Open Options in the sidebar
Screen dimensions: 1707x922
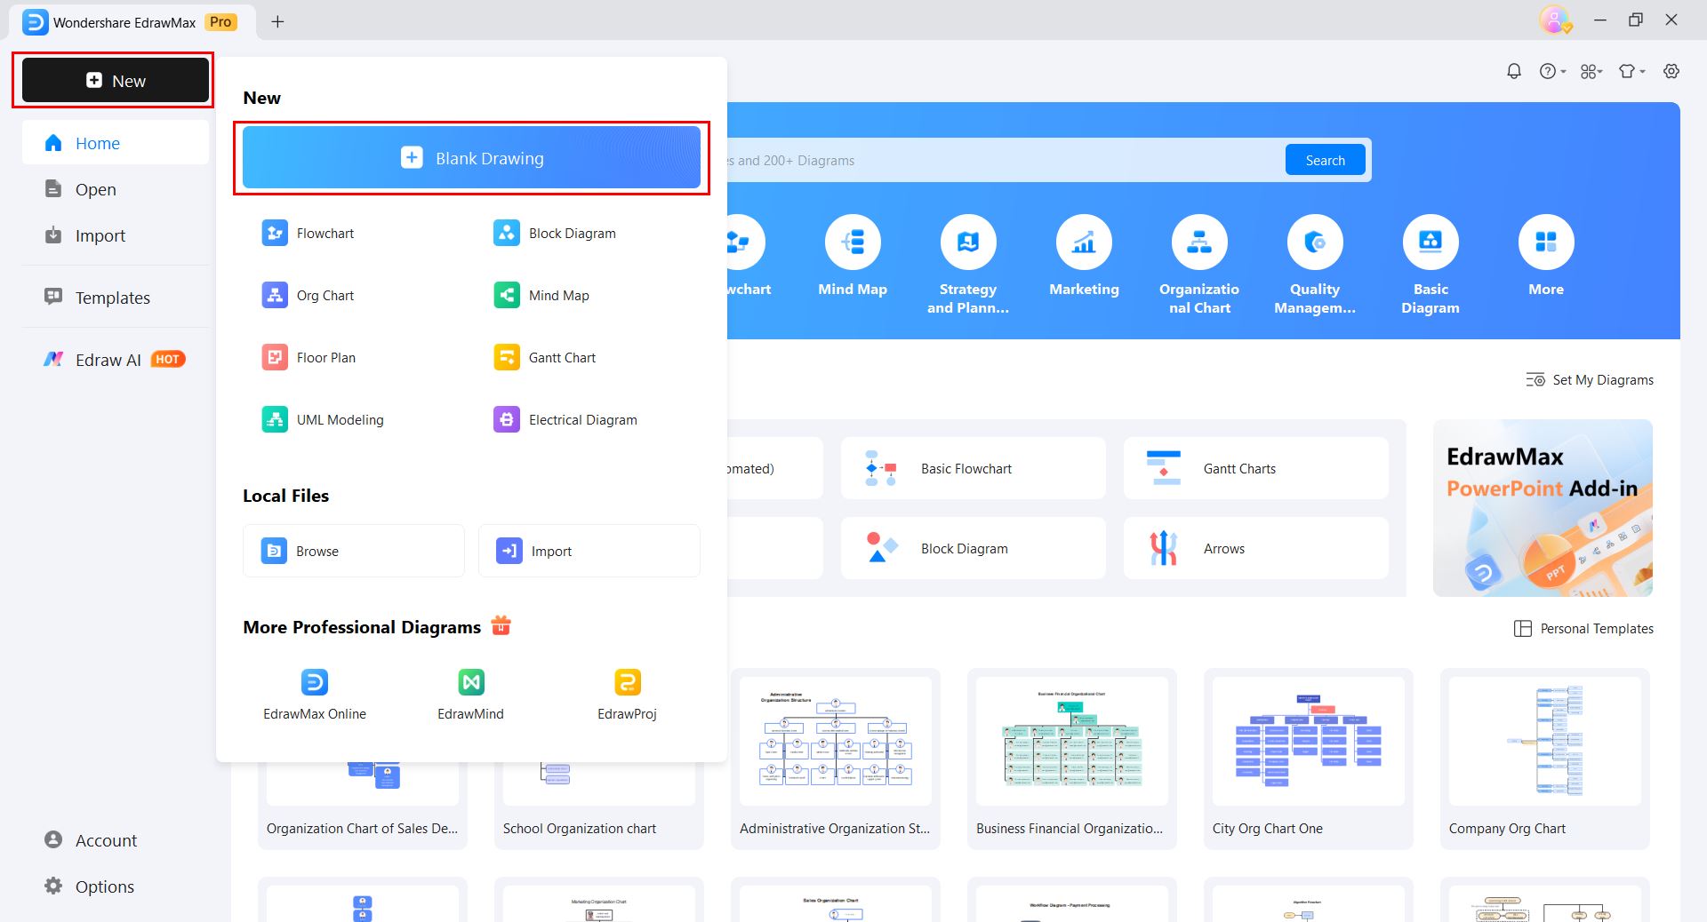(x=116, y=886)
